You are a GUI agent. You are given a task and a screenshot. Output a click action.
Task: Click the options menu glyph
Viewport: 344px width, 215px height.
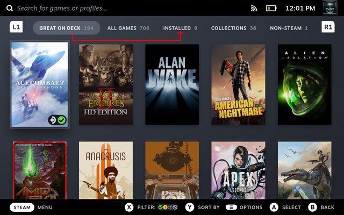[x=231, y=207]
